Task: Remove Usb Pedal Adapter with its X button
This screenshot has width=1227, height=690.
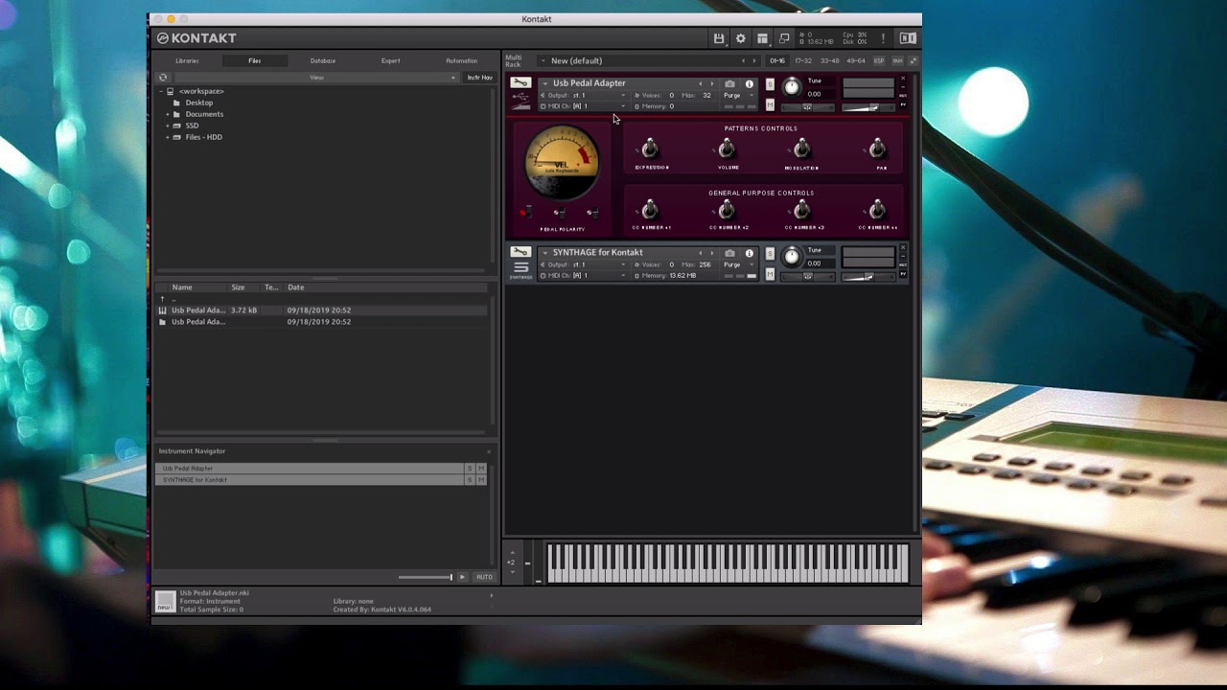Action: click(x=903, y=79)
